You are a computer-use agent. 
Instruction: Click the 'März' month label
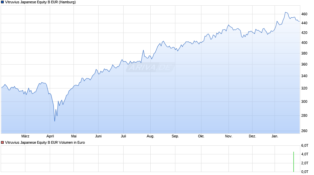click(25, 136)
